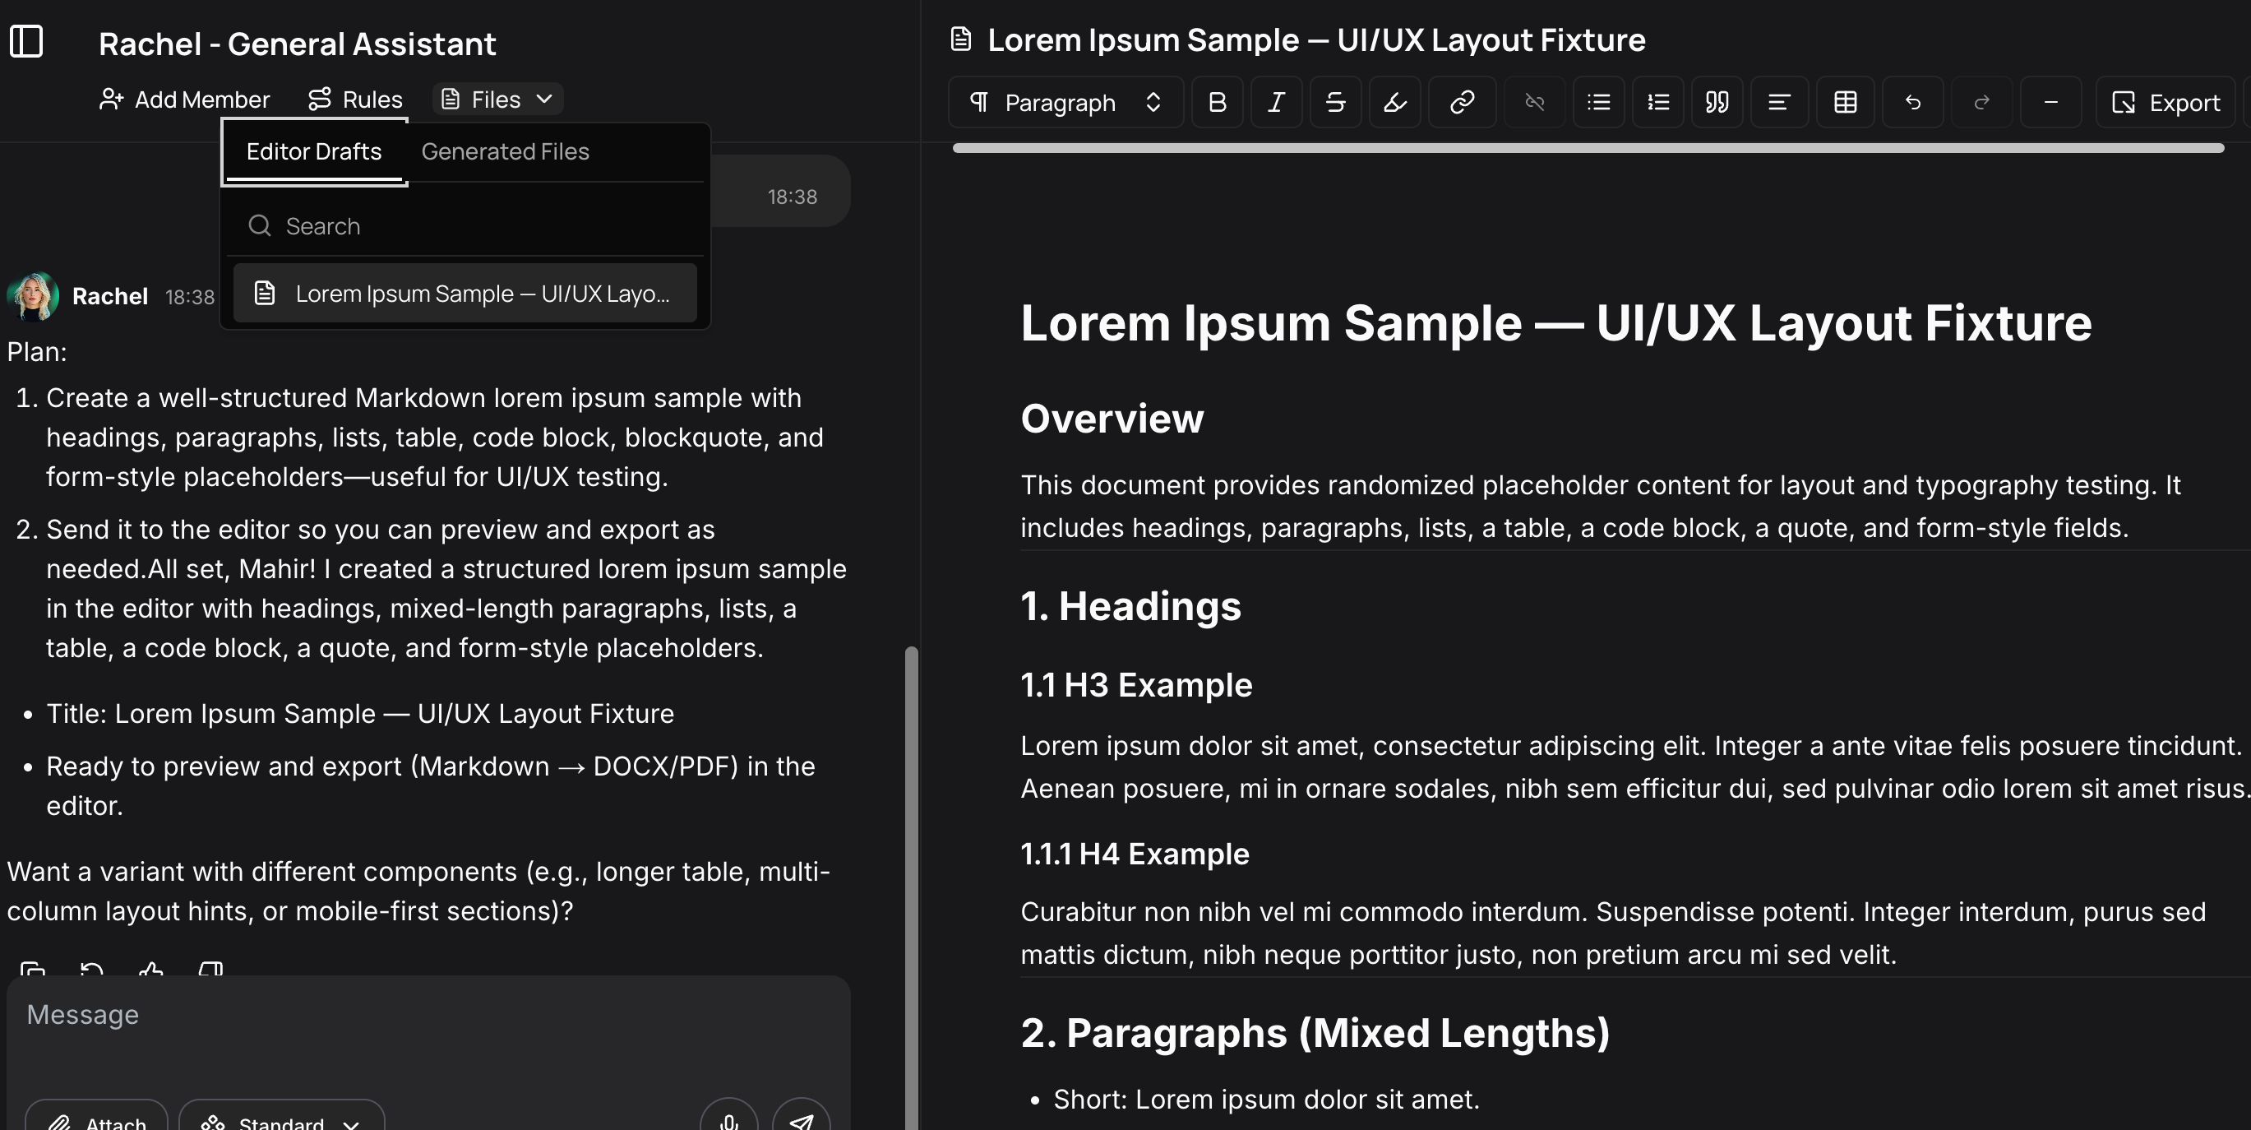Click the undo arrow in editor toolbar
Screen dimensions: 2251x1130
click(1912, 103)
